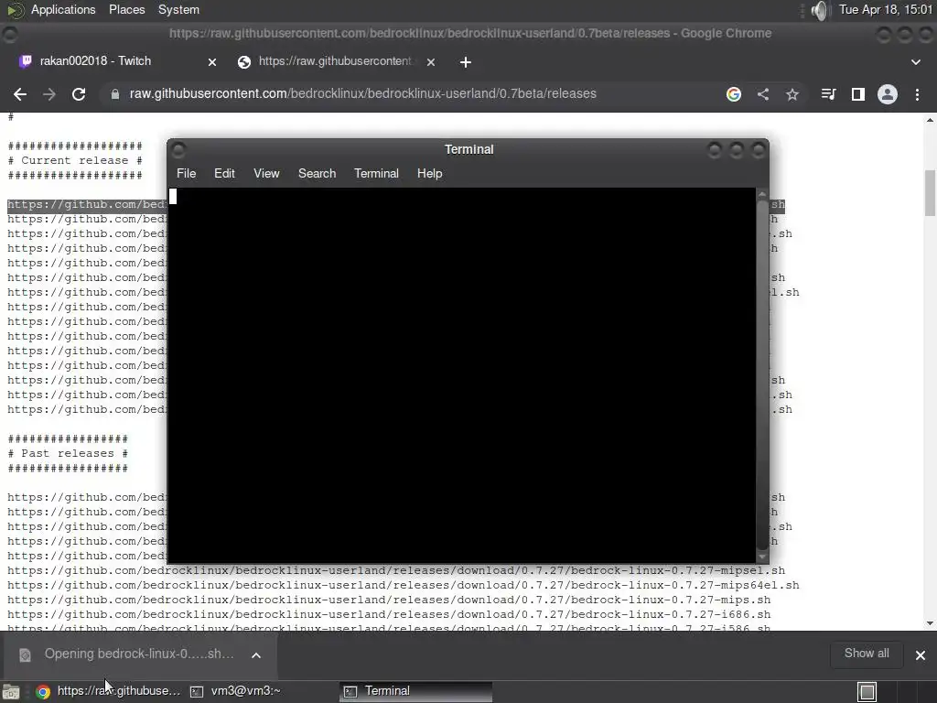This screenshot has height=703, width=937.
Task: Click the show desktop panel icon
Action: click(x=11, y=692)
